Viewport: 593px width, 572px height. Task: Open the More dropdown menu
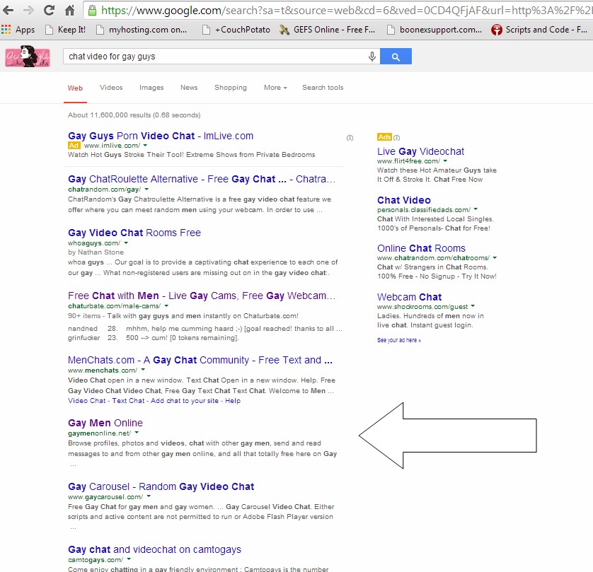[x=275, y=88]
